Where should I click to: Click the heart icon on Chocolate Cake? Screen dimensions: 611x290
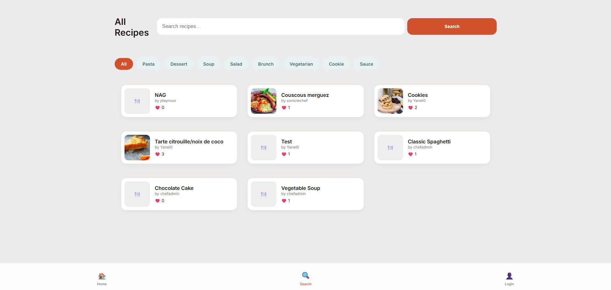[157, 201]
